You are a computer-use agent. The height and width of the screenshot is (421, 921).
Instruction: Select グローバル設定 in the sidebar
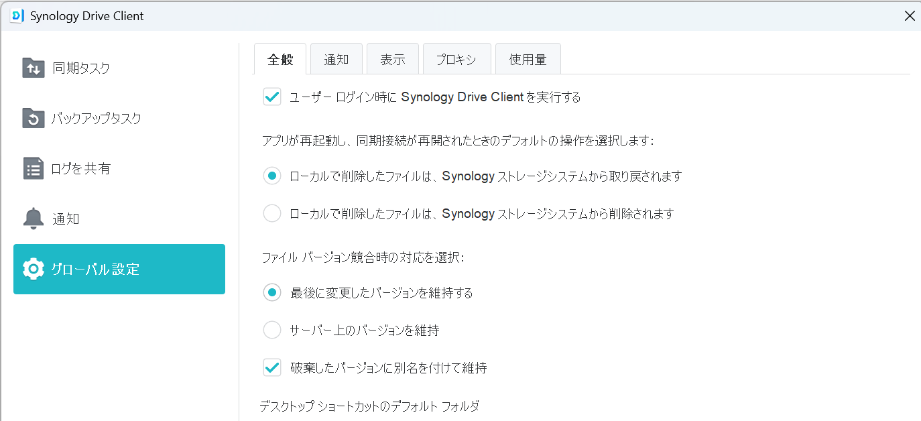pos(119,269)
